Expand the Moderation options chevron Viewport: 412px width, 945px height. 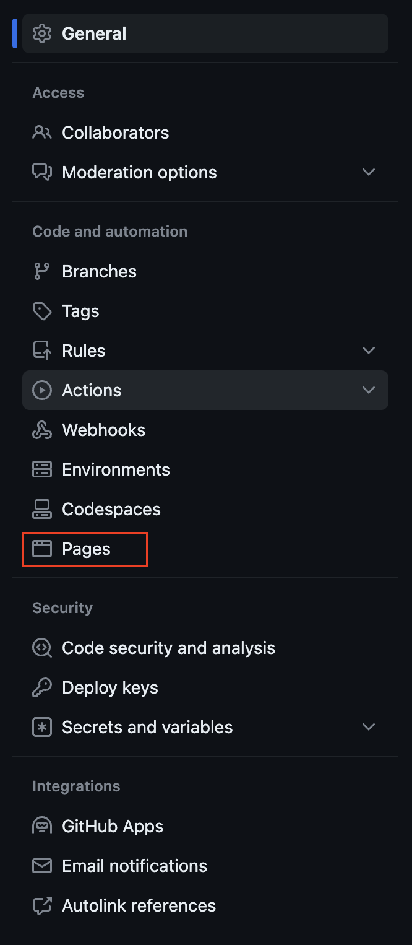(x=369, y=172)
